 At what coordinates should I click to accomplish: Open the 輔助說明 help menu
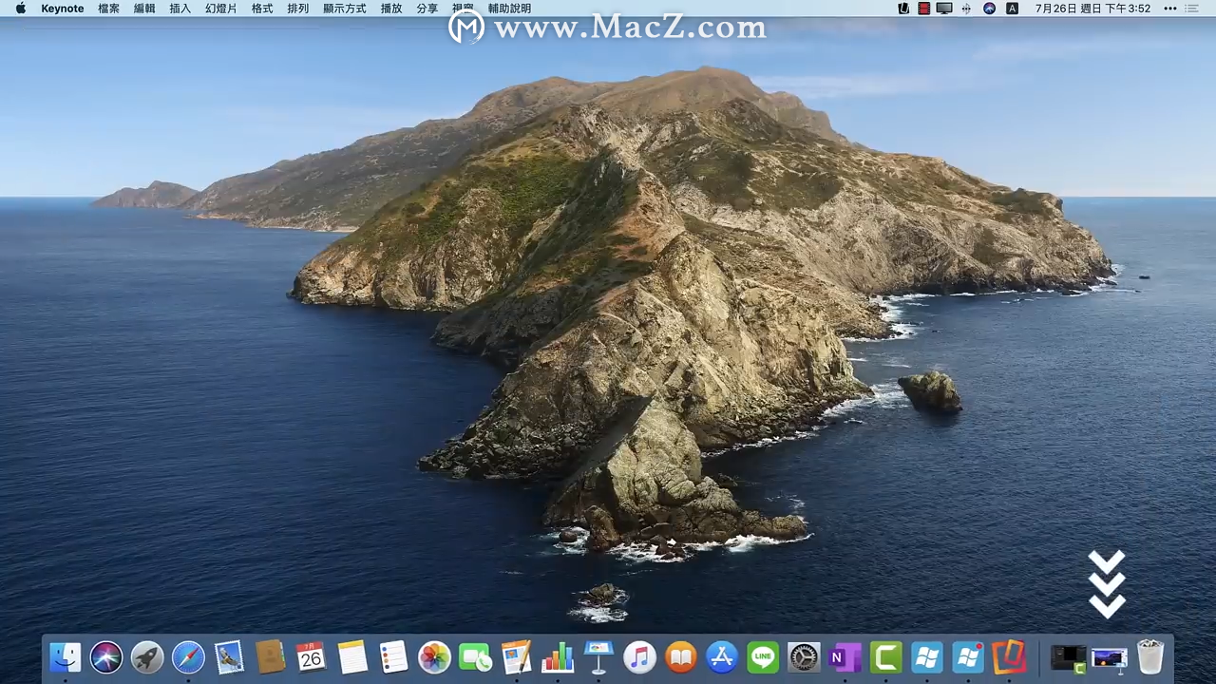510,9
